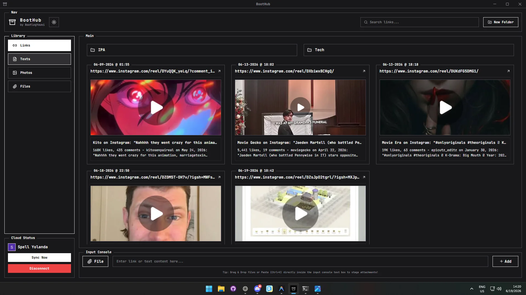The image size is (526, 295).
Task: Click the New Folder button
Action: point(501,22)
